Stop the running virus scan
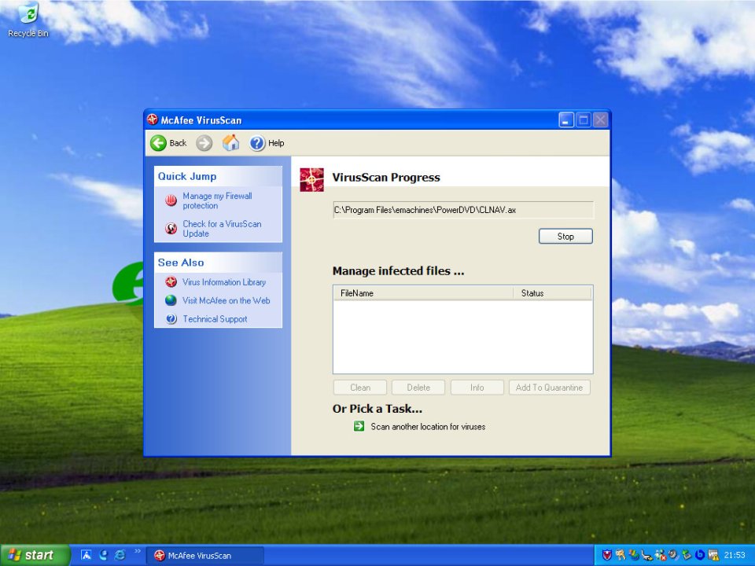 click(565, 237)
